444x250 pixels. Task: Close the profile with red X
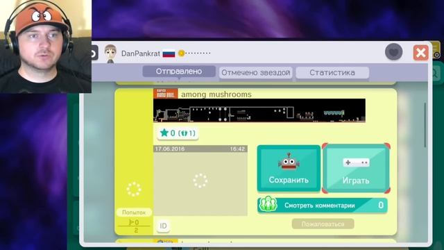pos(421,53)
